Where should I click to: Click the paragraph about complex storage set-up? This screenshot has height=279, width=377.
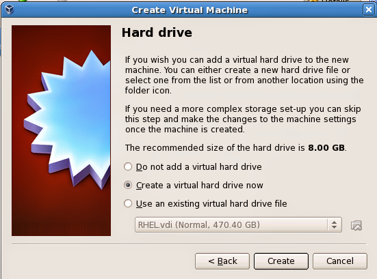[x=243, y=119]
